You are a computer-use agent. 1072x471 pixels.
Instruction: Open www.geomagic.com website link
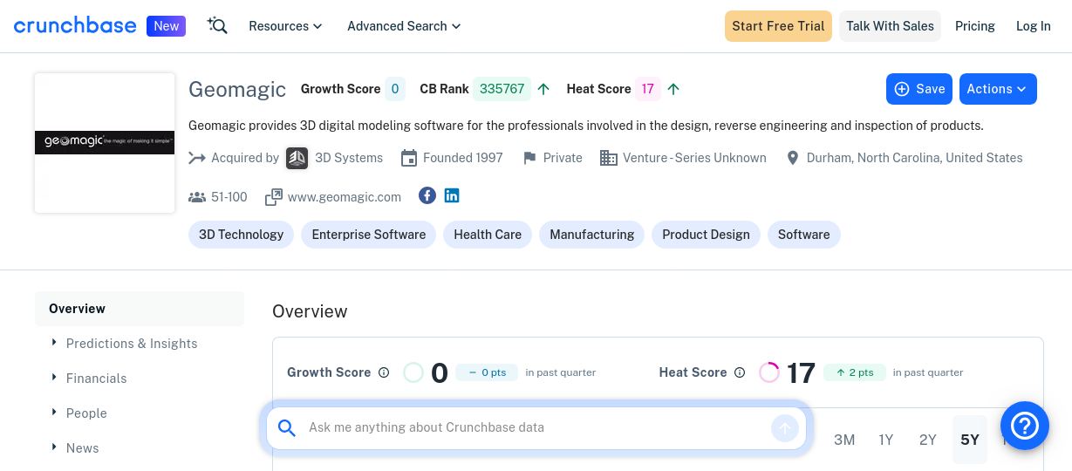(x=345, y=197)
